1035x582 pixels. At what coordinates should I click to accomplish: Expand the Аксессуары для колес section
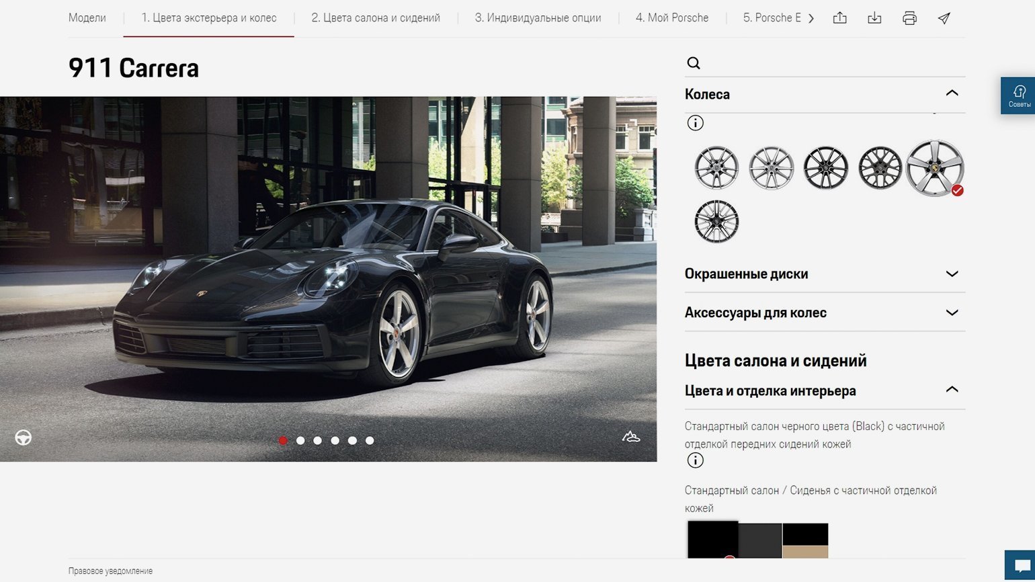pyautogui.click(x=952, y=313)
